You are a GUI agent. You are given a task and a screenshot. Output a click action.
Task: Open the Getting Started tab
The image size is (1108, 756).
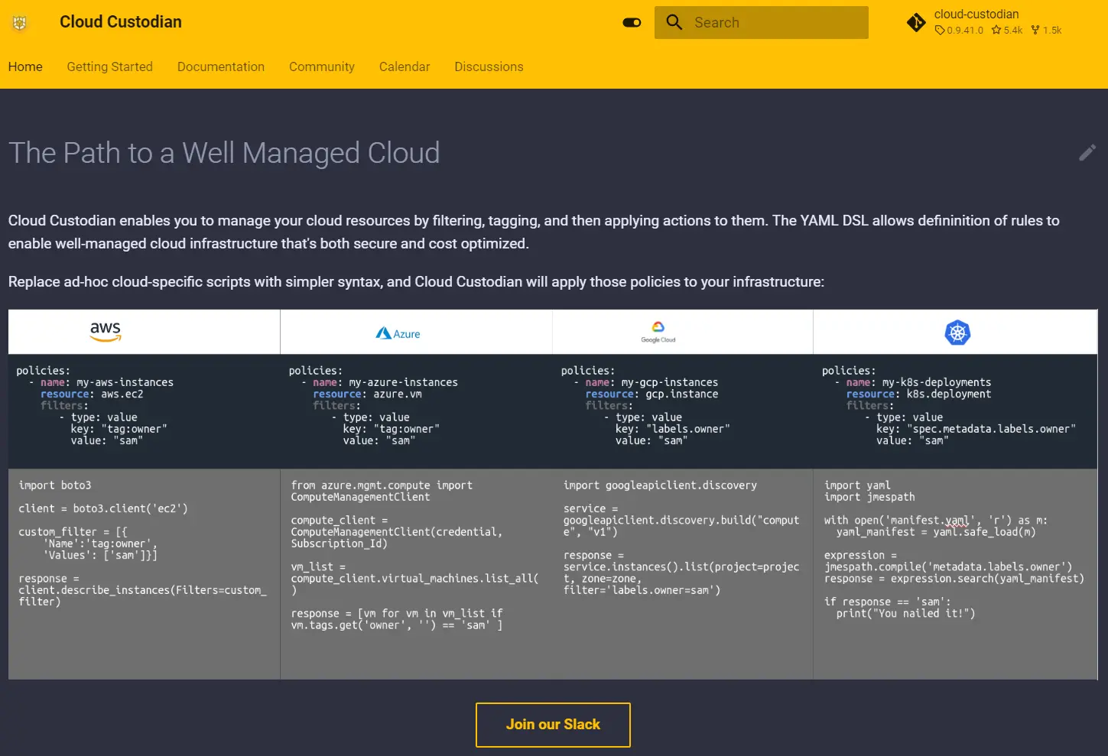(110, 67)
